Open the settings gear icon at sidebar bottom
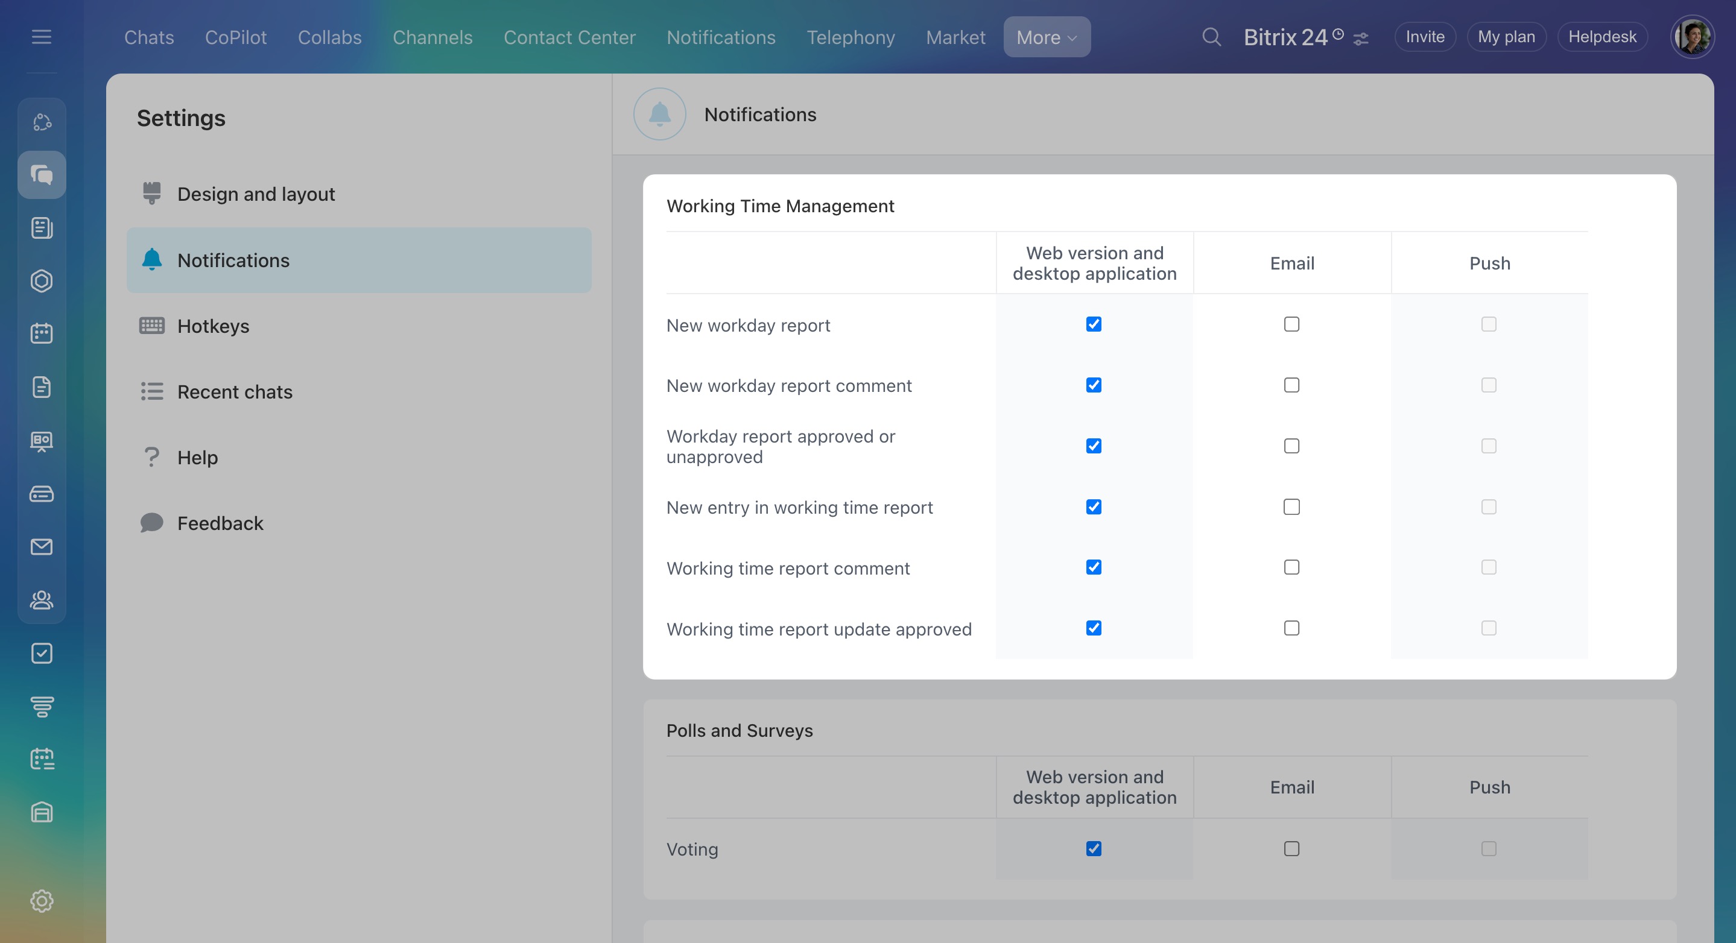Viewport: 1736px width, 943px height. pos(42,901)
